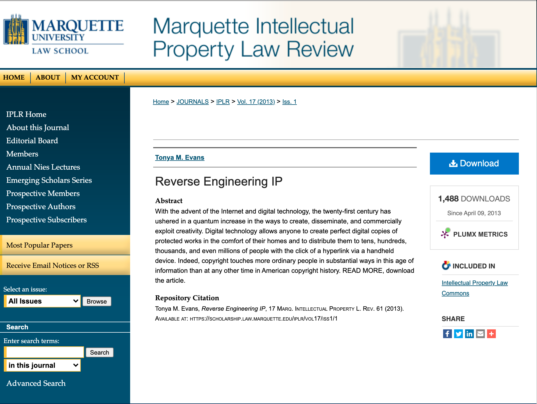The width and height of the screenshot is (537, 404).
Task: Open Prospective Subscribers link
Action: [x=46, y=220]
